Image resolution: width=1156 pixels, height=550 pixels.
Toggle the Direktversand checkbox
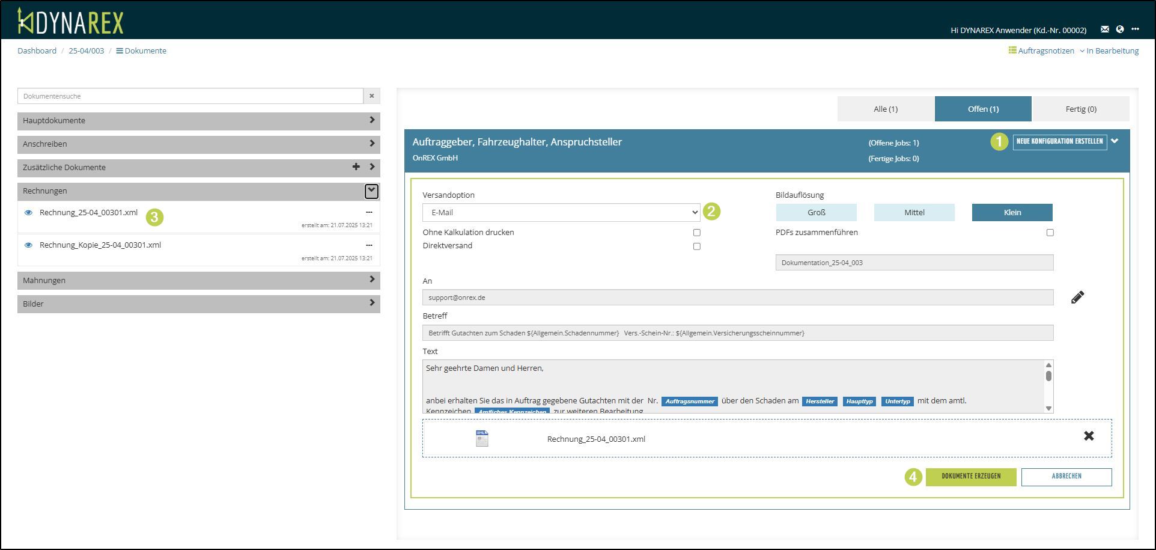[x=697, y=246]
